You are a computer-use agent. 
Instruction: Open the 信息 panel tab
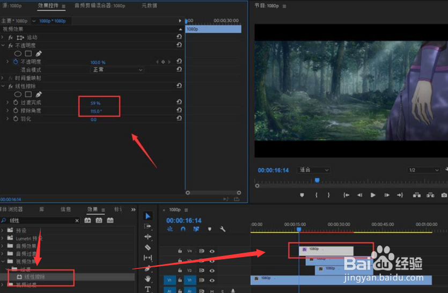click(x=65, y=209)
